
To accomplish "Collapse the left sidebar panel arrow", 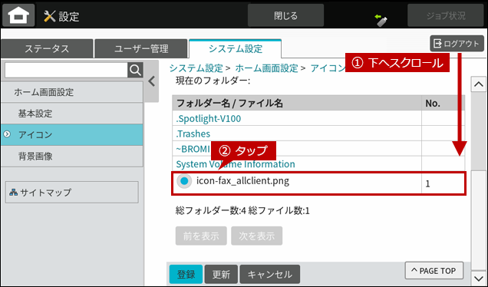I will [x=152, y=81].
